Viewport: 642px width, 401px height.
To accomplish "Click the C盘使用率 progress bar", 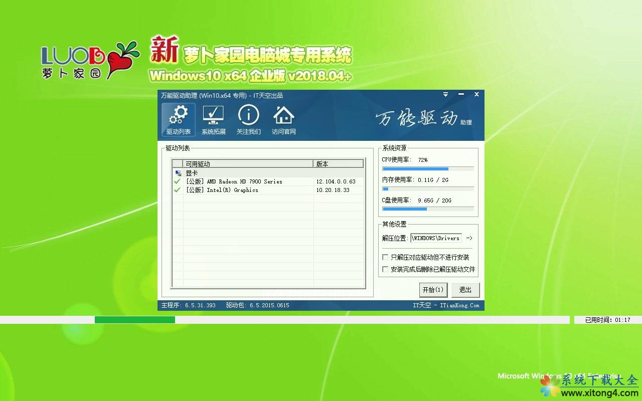I will pyautogui.click(x=428, y=209).
